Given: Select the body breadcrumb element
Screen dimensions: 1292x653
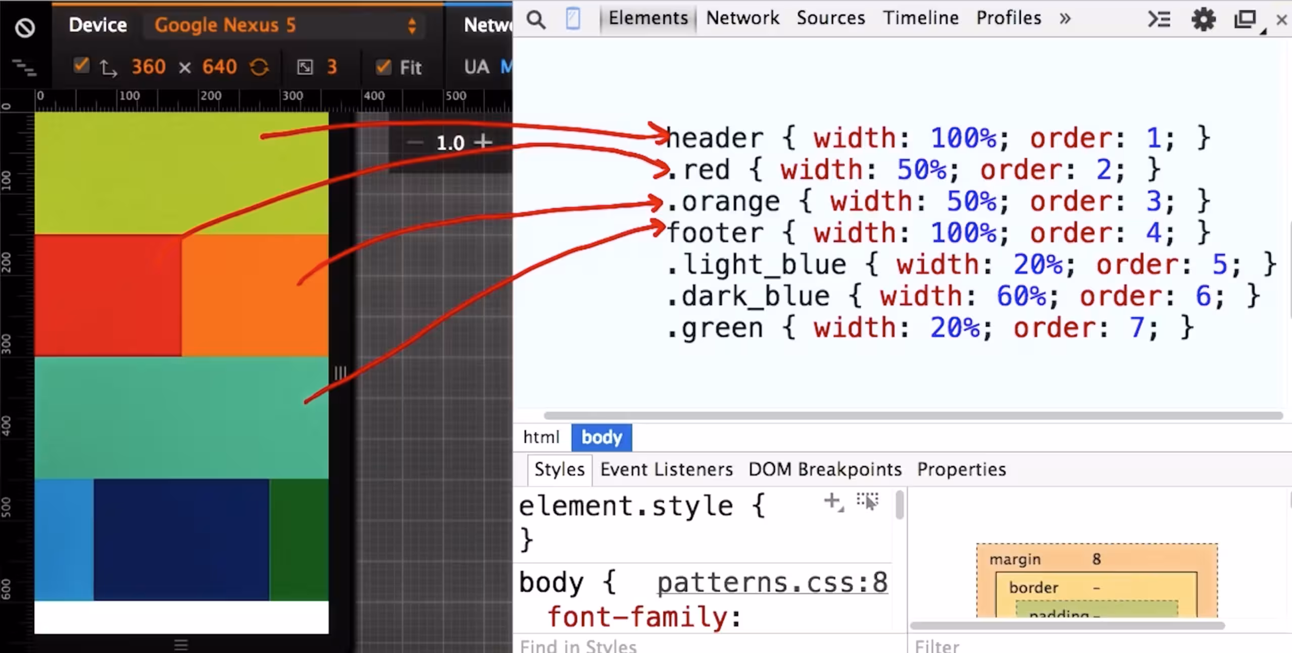Looking at the screenshot, I should [x=601, y=437].
